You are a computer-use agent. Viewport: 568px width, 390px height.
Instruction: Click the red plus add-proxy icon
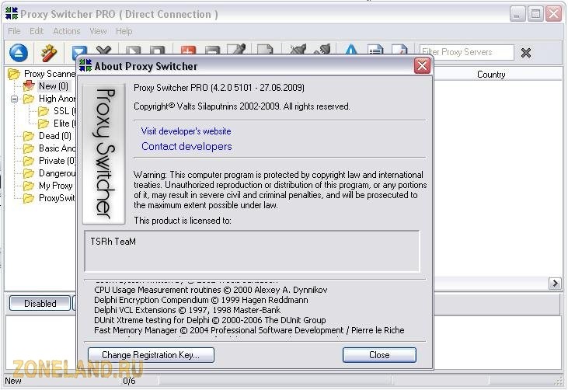coord(188,51)
